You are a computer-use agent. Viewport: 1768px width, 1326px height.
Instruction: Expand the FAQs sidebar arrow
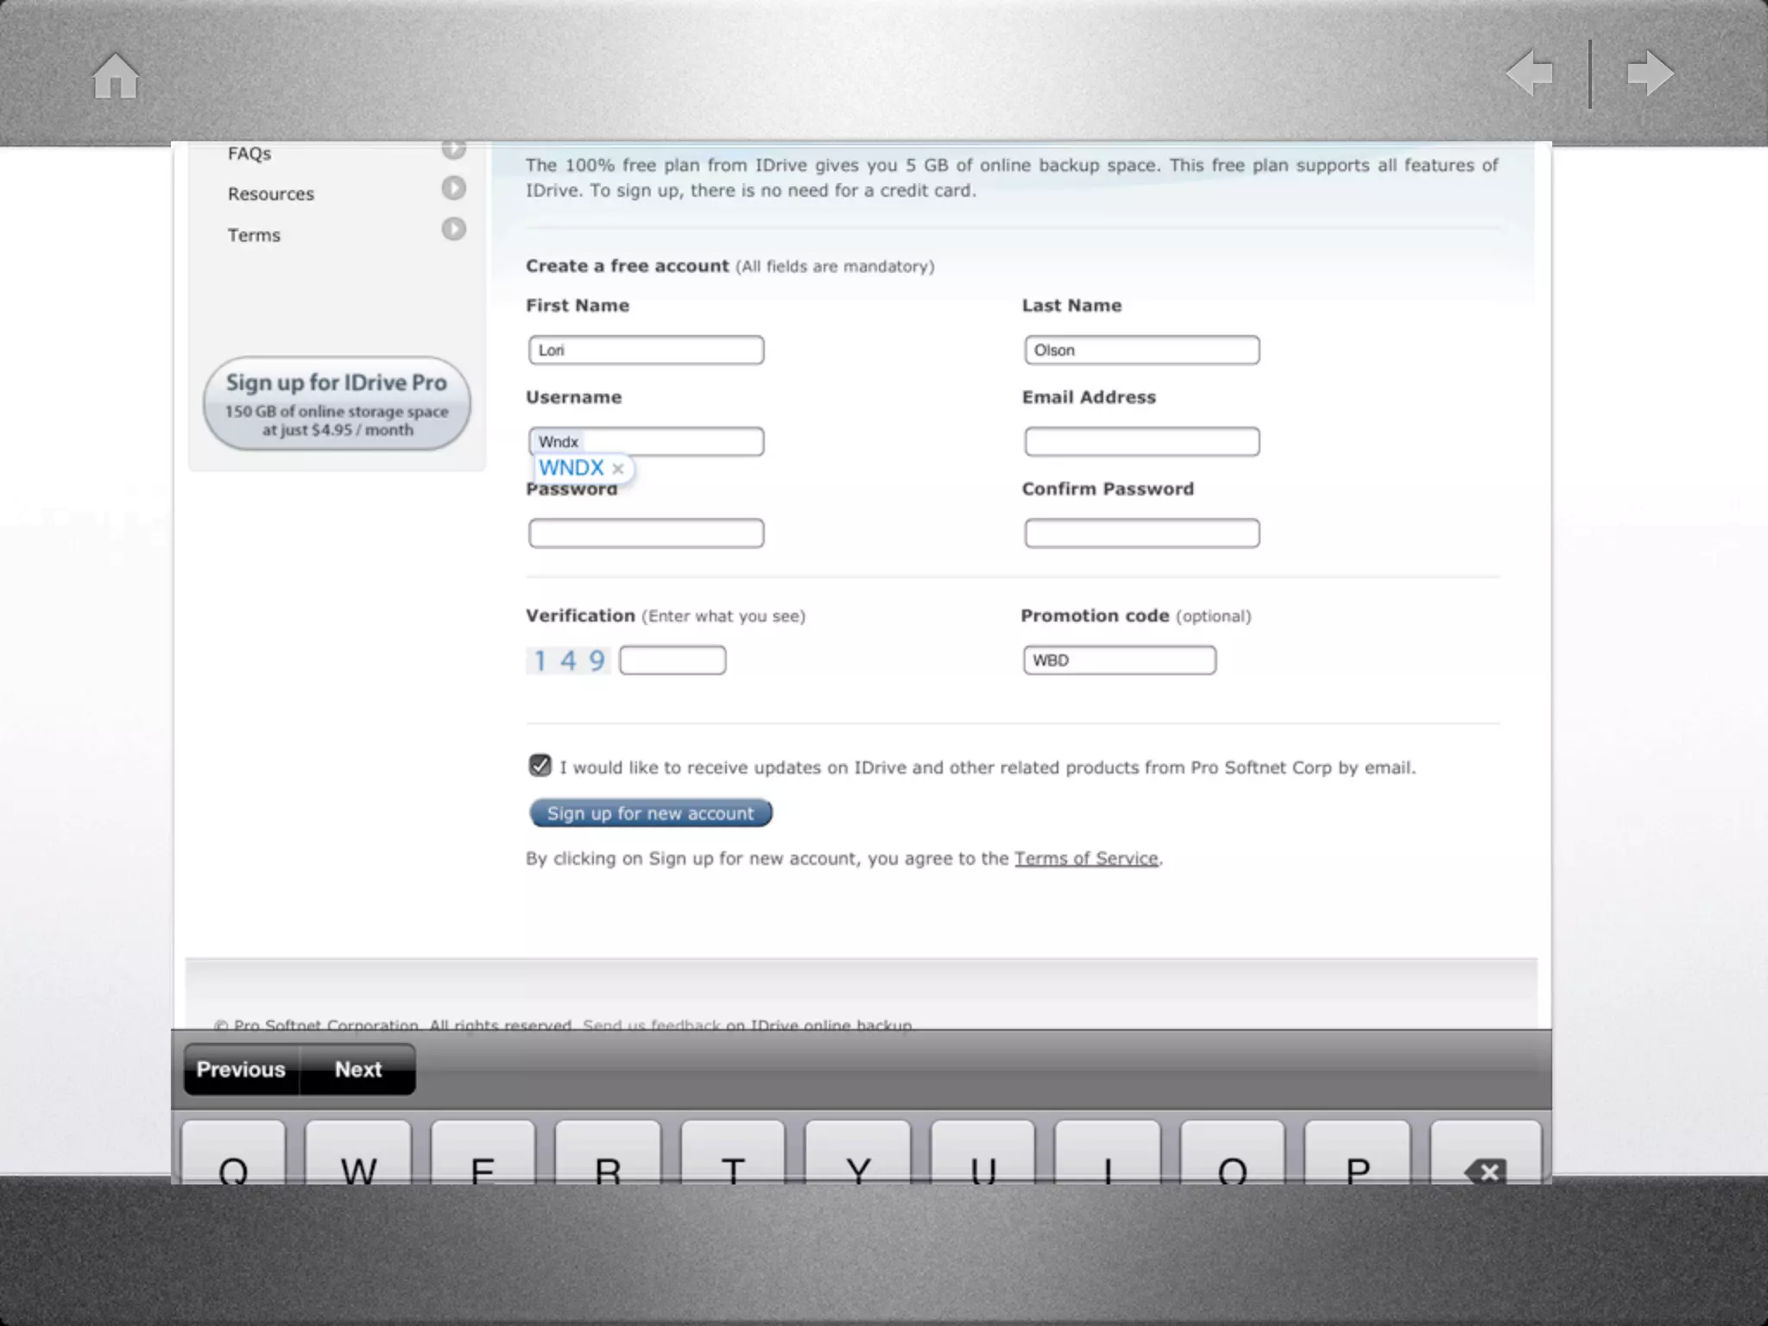pos(453,150)
